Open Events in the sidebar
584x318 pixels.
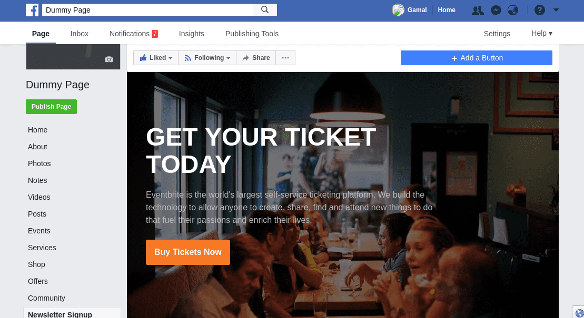39,231
